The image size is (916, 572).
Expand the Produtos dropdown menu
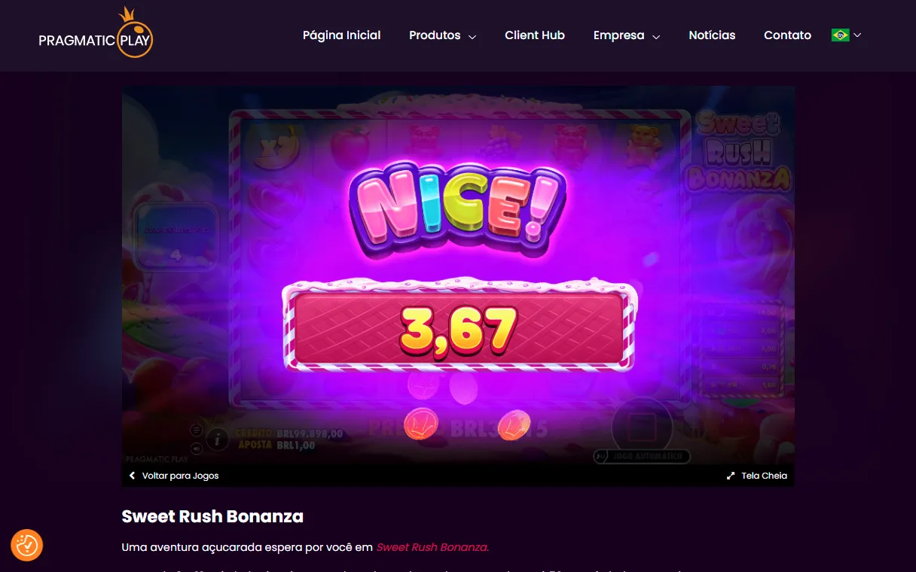[x=442, y=35]
